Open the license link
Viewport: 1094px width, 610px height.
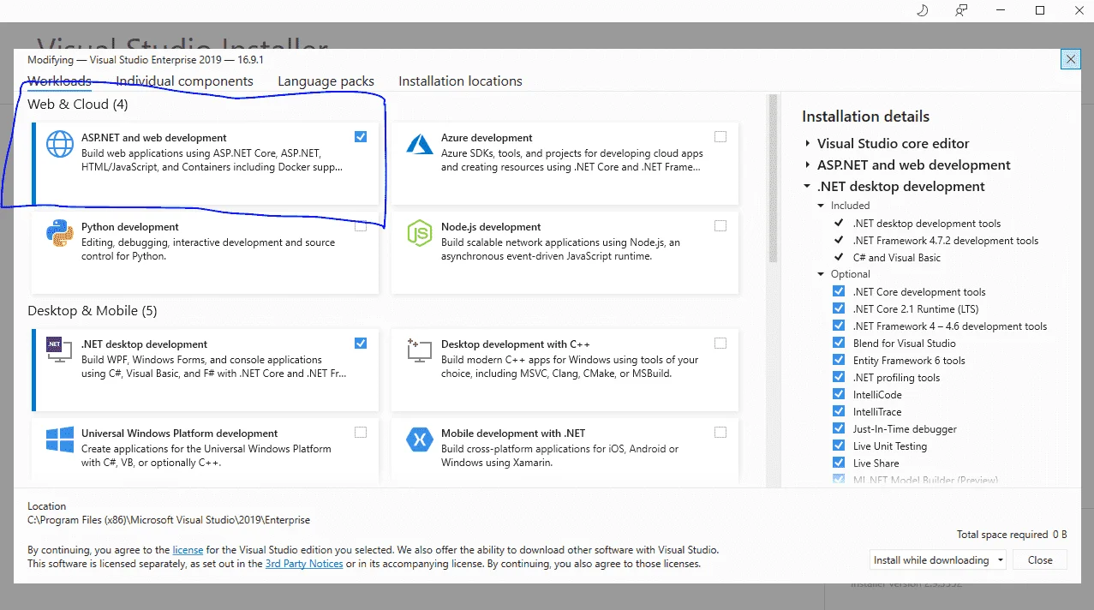click(x=188, y=550)
